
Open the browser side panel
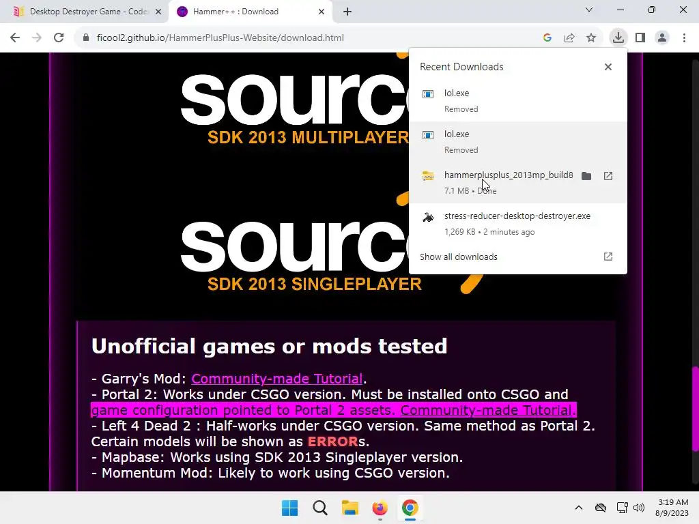tap(640, 38)
